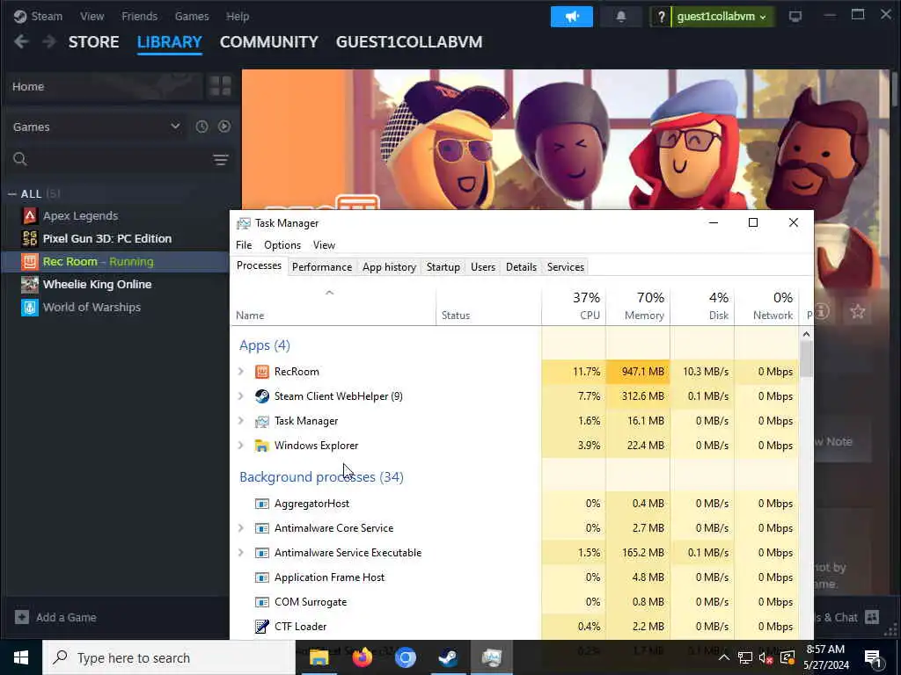The width and height of the screenshot is (901, 675).
Task: Open the Steam STORE section
Action: 93,42
